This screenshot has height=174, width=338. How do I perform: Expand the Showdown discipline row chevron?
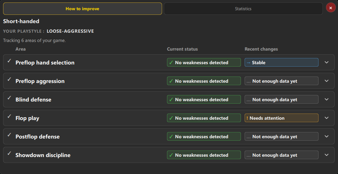pyautogui.click(x=327, y=155)
